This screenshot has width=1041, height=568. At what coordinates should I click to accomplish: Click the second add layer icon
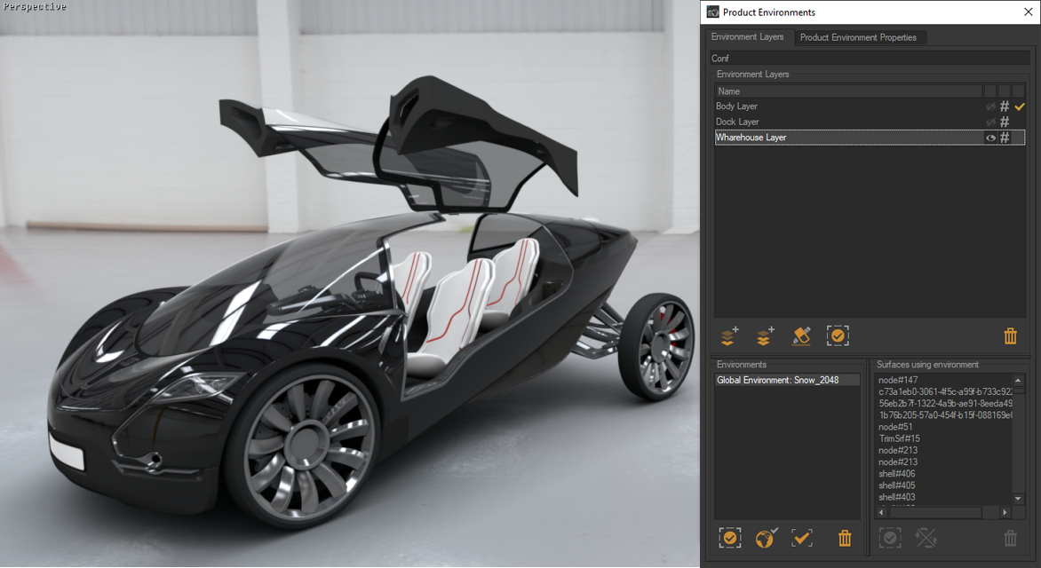764,335
